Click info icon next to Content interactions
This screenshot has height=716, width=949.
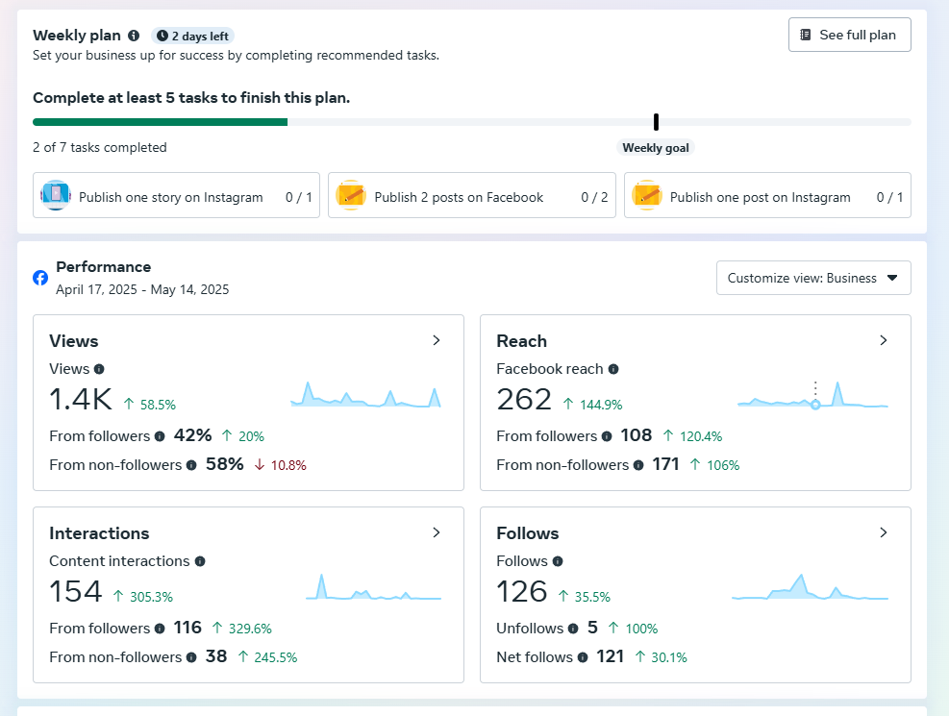click(x=200, y=561)
